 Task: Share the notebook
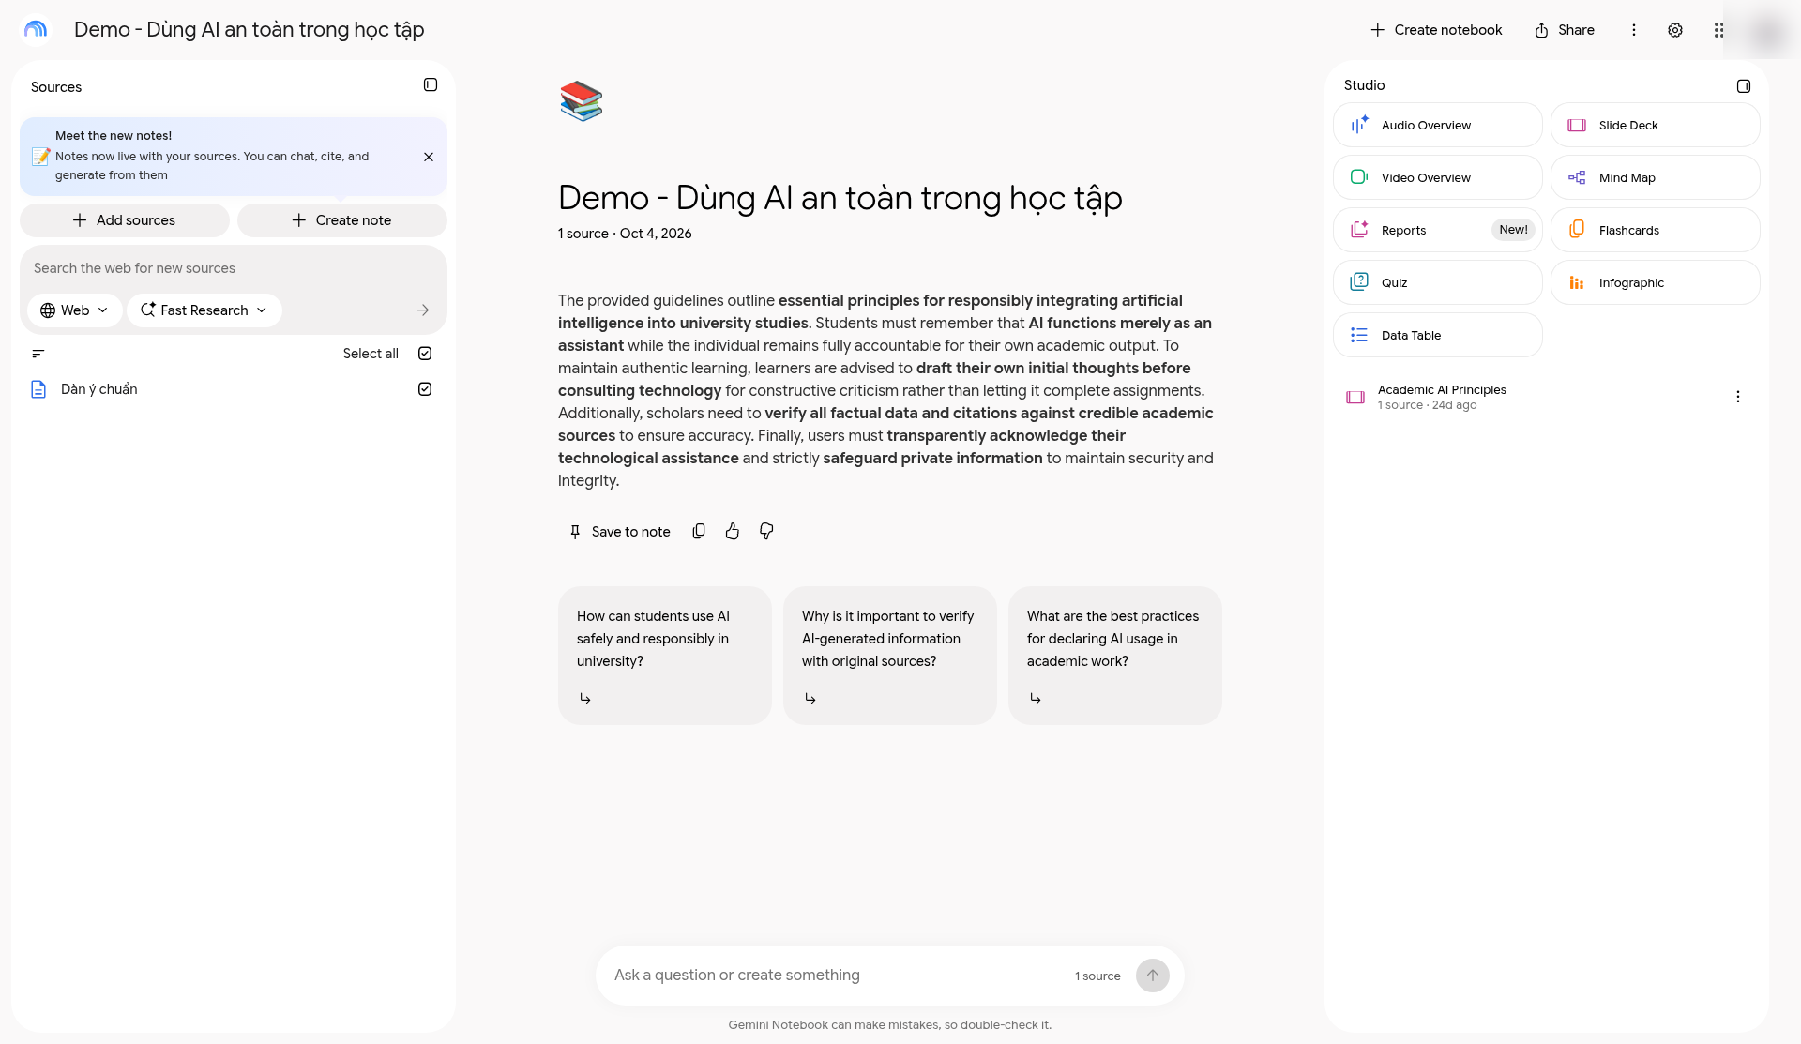[1565, 30]
